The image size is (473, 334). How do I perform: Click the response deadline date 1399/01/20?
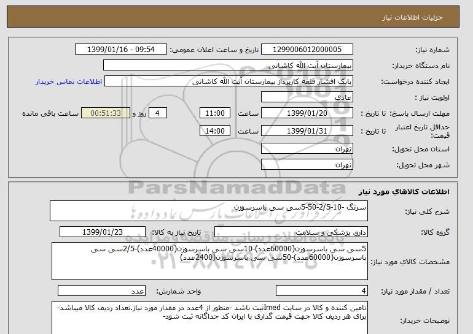(307, 113)
